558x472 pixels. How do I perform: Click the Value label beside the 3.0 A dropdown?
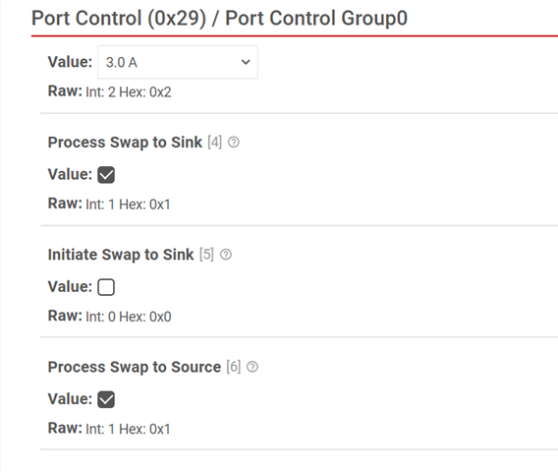pyautogui.click(x=70, y=62)
